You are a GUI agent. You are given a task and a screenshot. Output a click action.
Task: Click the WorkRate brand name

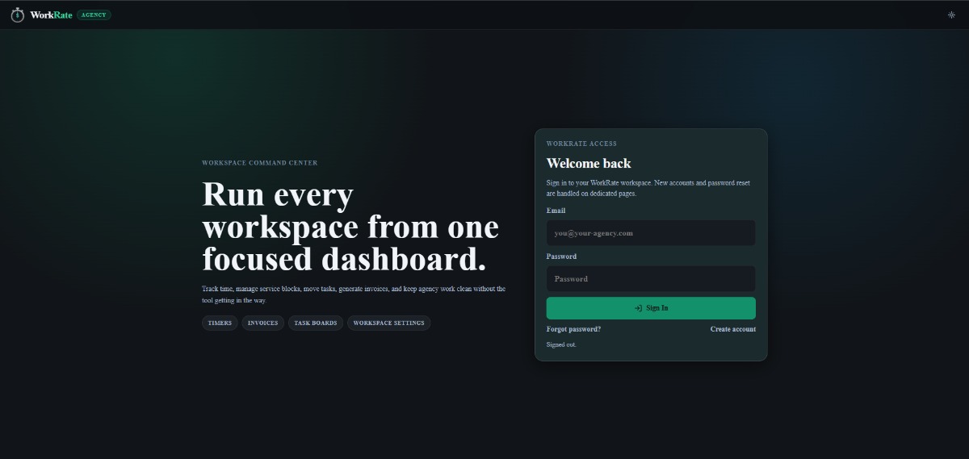point(51,15)
